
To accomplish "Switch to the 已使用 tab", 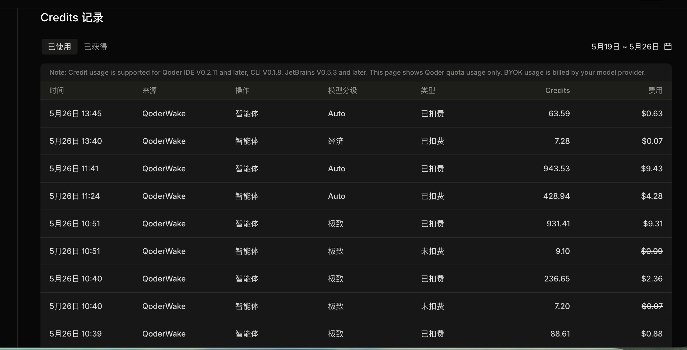I will [x=59, y=47].
